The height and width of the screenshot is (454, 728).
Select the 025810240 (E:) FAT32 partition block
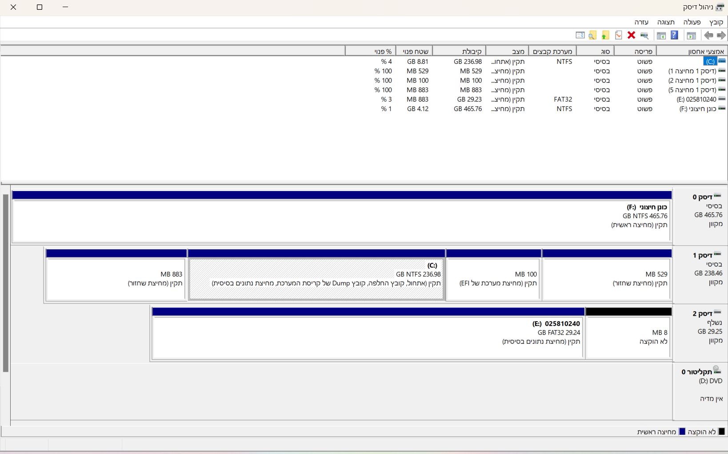[368, 333]
